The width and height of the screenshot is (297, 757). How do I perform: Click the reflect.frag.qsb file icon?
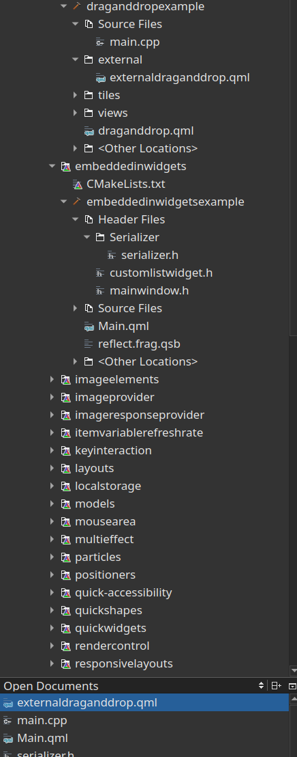[89, 344]
